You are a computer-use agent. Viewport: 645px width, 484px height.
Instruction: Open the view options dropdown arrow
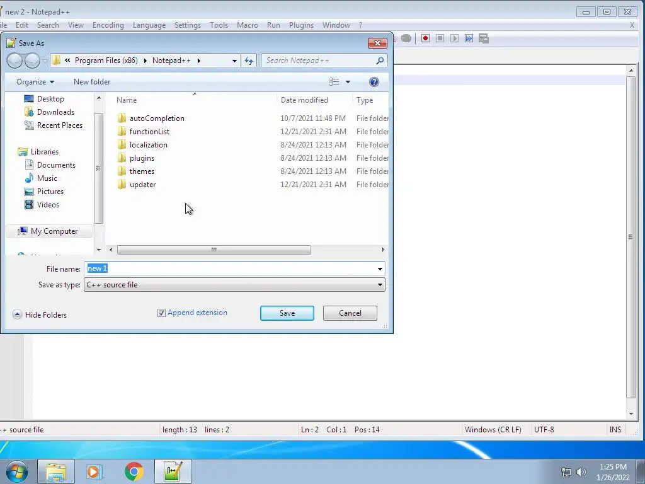(x=348, y=82)
